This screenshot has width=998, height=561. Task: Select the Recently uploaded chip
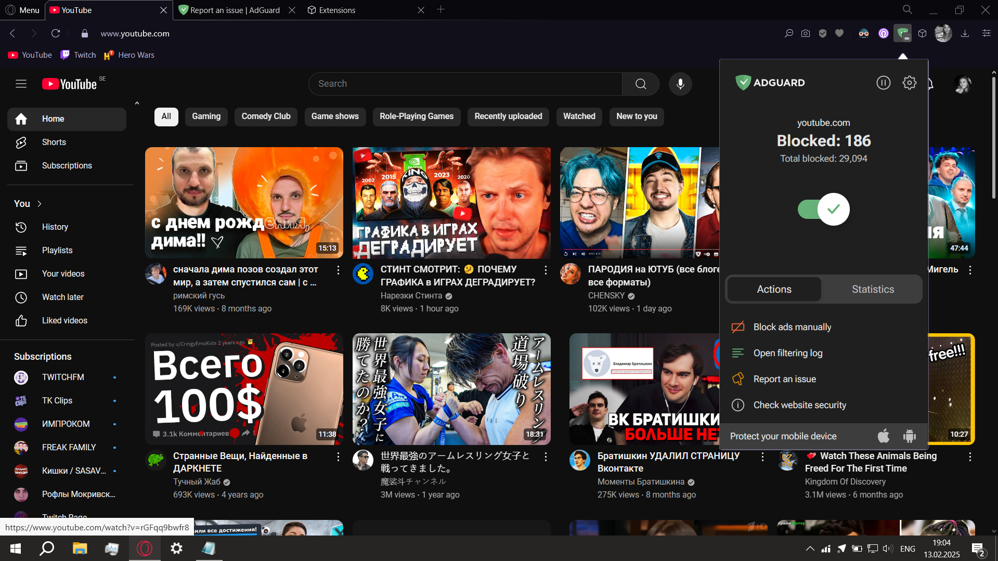tap(508, 116)
